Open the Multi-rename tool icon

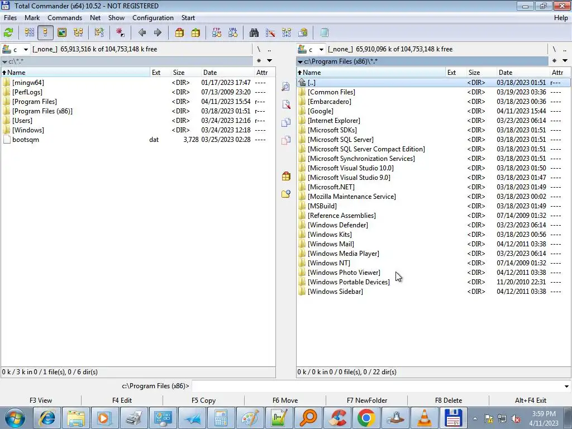[x=270, y=33]
